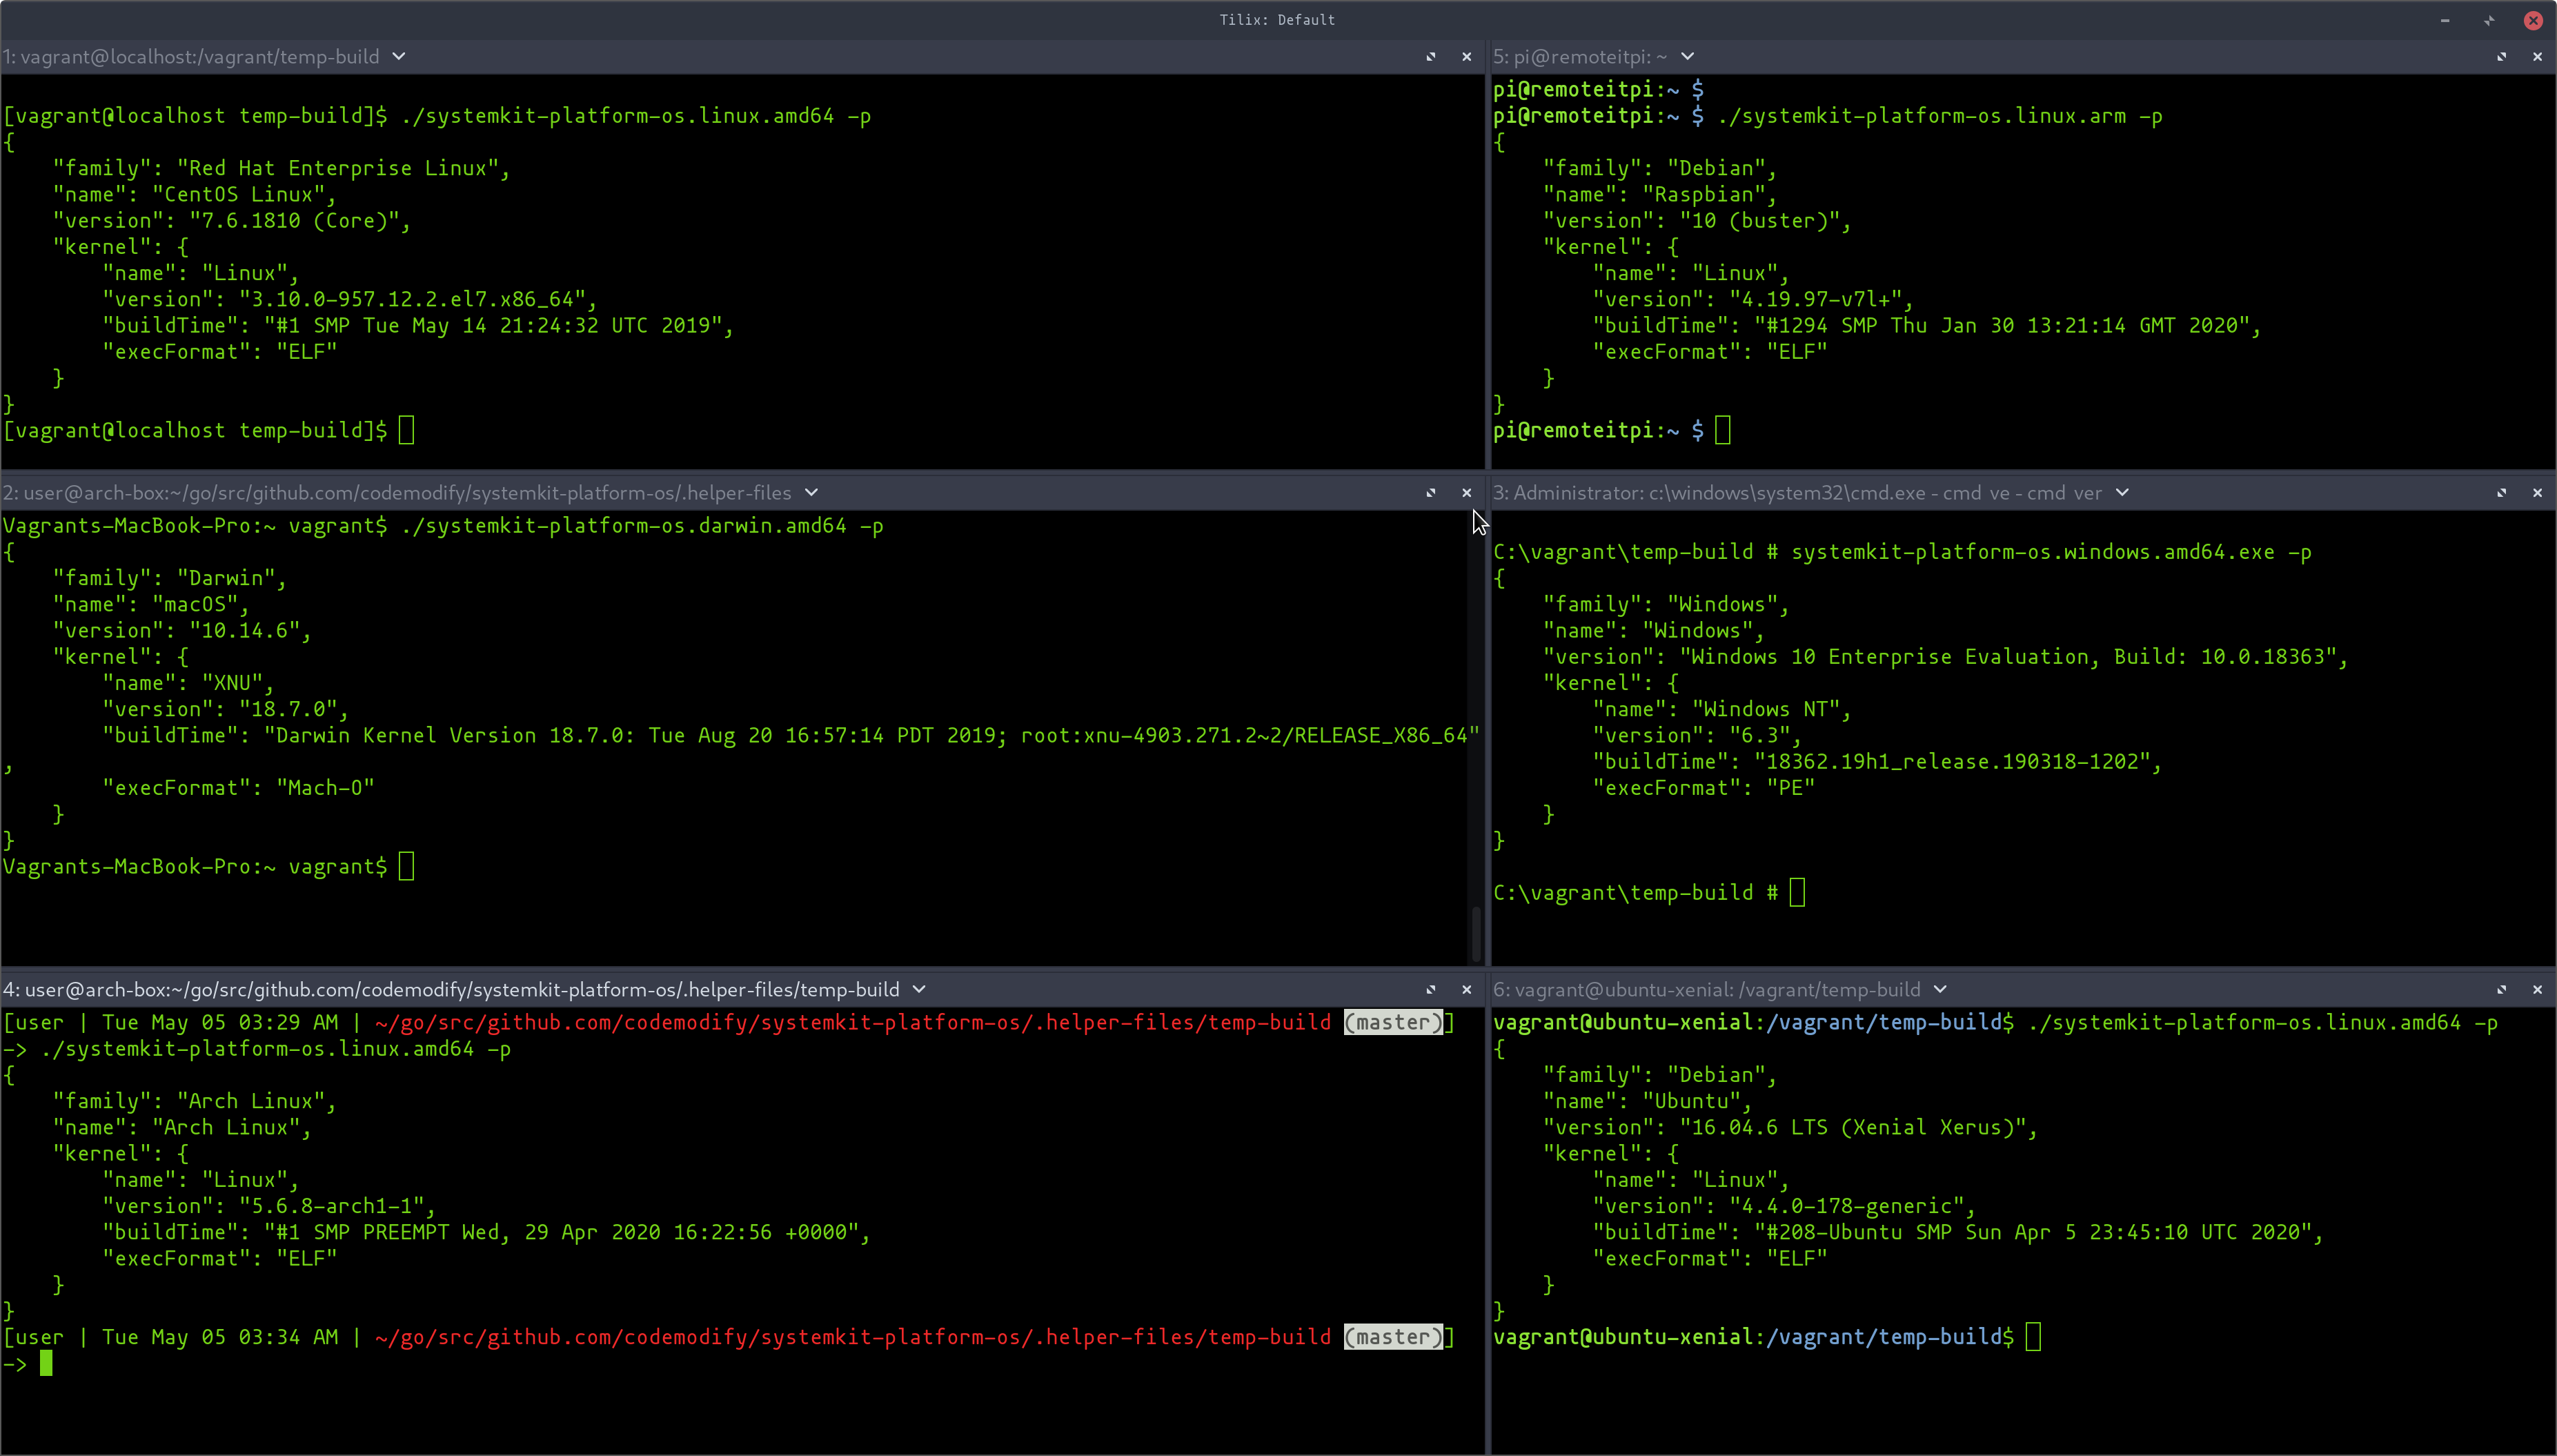The width and height of the screenshot is (2557, 1456).
Task: Expand terminal 6 ubuntu-xenial title menu
Action: [1940, 990]
